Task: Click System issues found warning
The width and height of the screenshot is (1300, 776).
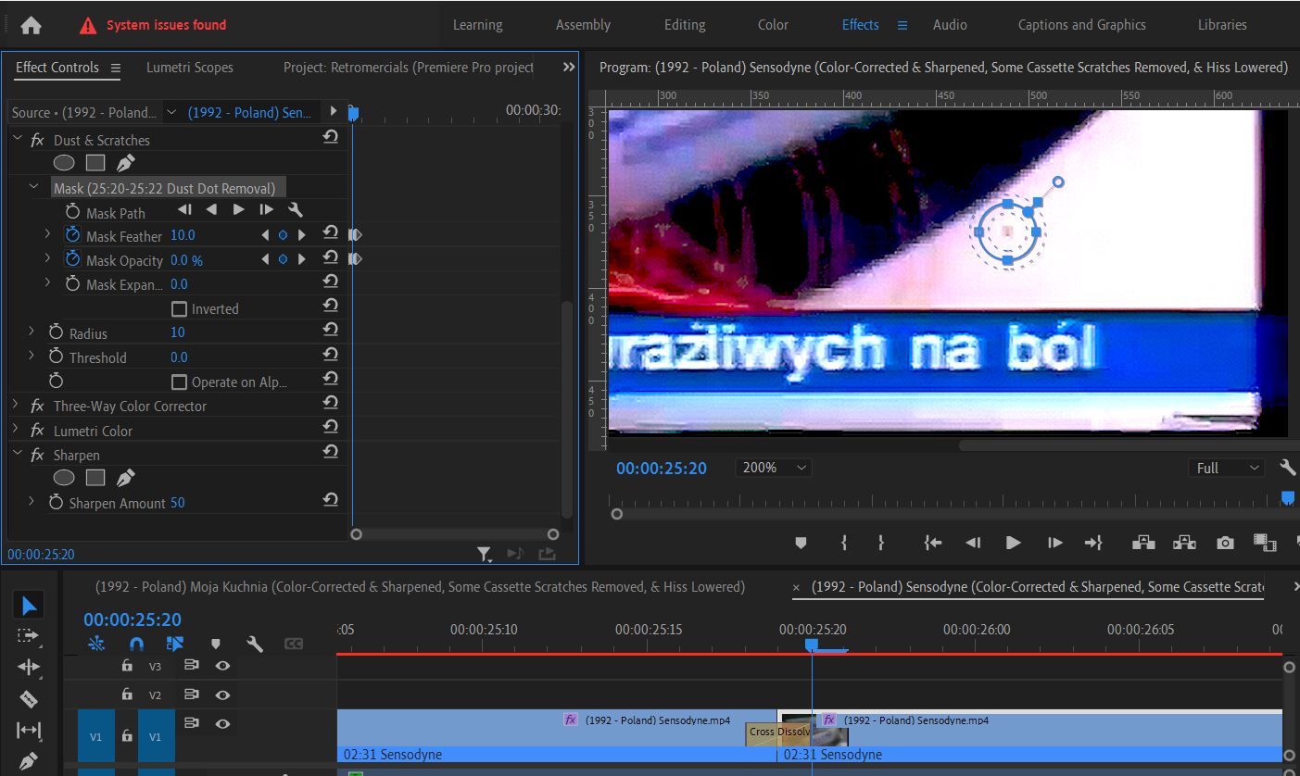Action: tap(153, 25)
